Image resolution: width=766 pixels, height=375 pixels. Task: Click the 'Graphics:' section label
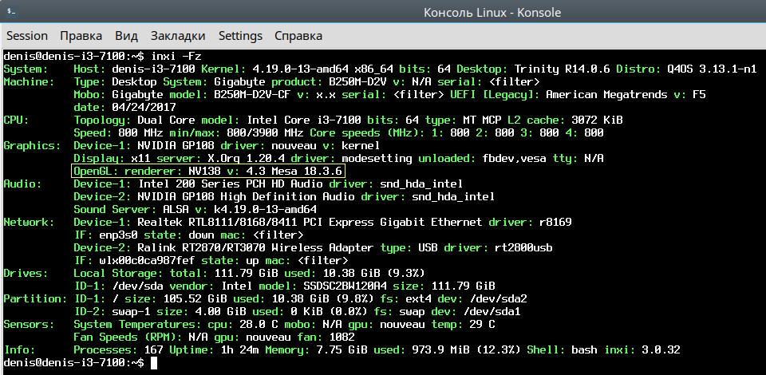[x=32, y=145]
